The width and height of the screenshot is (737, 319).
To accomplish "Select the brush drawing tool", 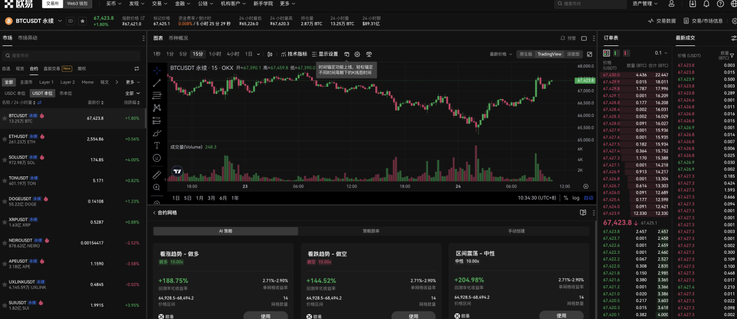I will [157, 133].
